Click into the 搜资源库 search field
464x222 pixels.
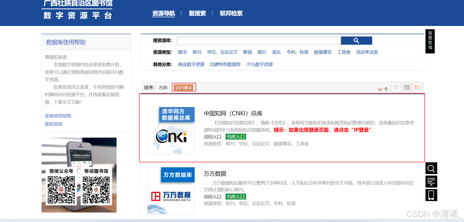(x=259, y=40)
